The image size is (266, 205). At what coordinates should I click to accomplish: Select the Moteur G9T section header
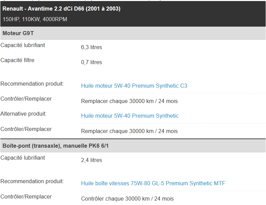[18, 33]
